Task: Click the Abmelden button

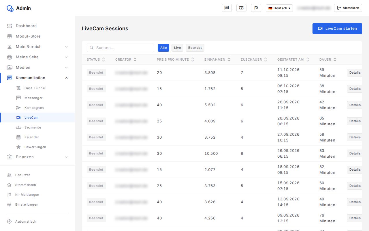Action: (x=348, y=8)
